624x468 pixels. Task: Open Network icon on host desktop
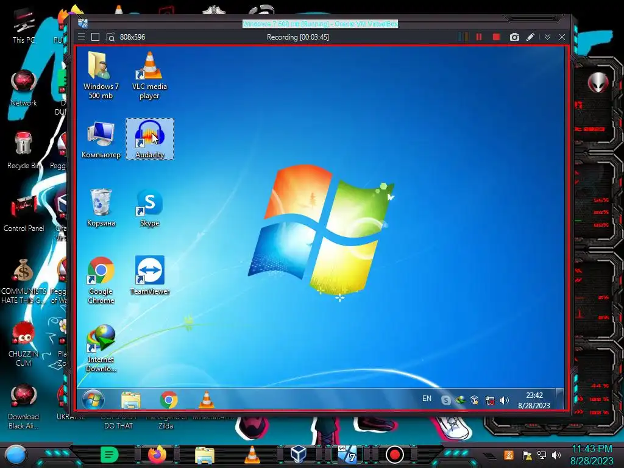pos(24,88)
